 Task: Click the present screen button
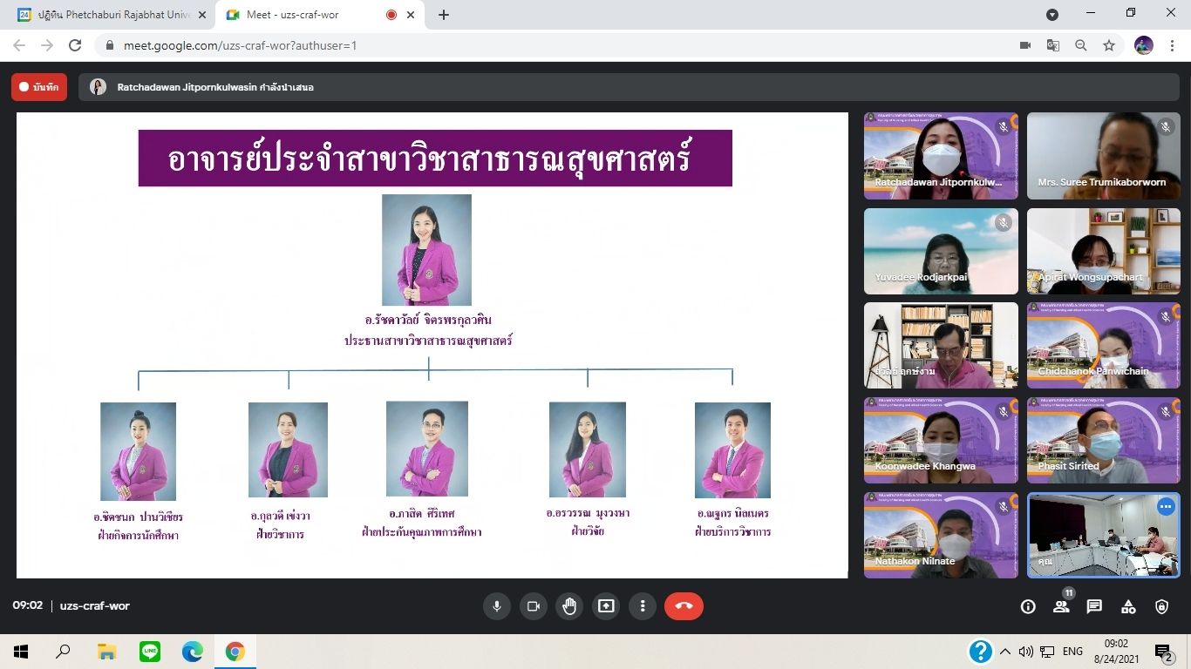606,606
